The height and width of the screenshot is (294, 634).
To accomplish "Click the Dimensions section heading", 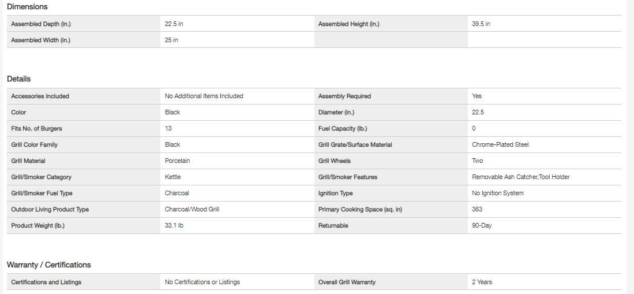I will coord(27,6).
